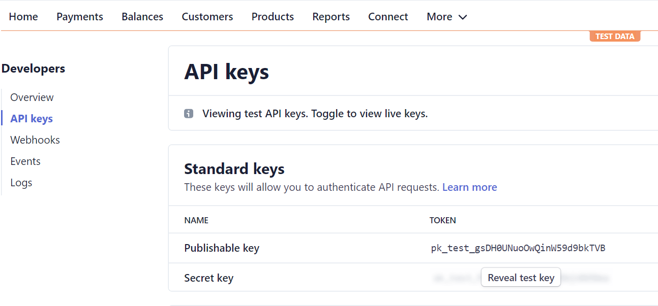Screen dimensions: 658x306
Task: Open the Home tab
Action: point(23,17)
